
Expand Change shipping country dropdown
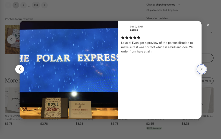(163, 5)
